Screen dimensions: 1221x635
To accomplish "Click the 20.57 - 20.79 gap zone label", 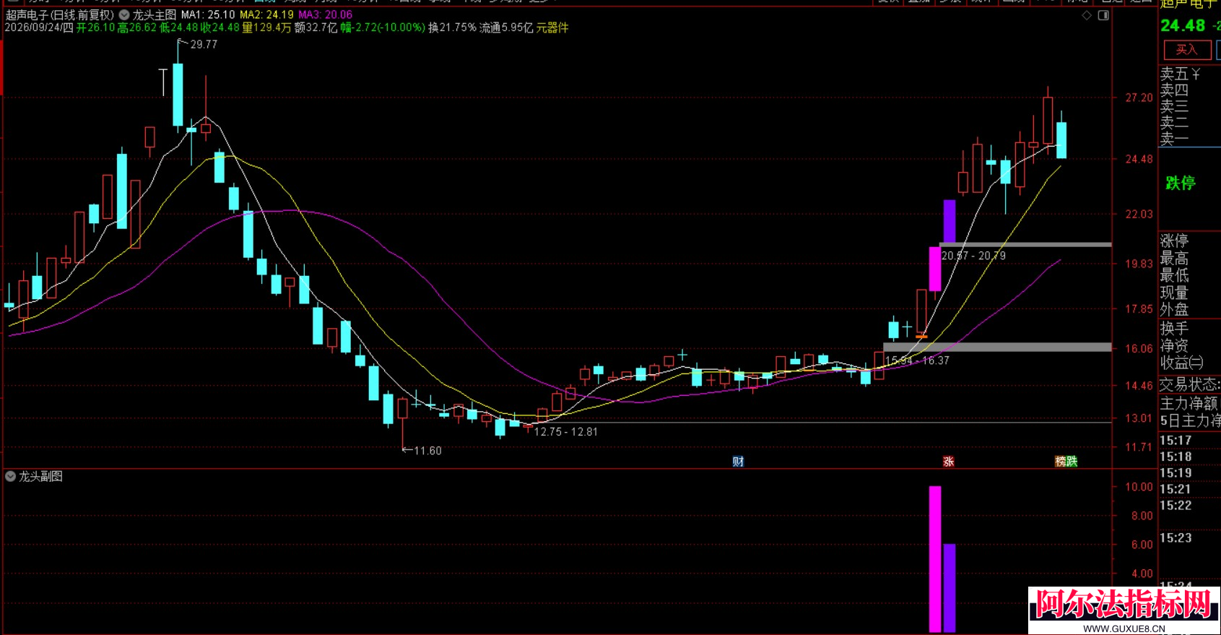I will click(x=973, y=256).
